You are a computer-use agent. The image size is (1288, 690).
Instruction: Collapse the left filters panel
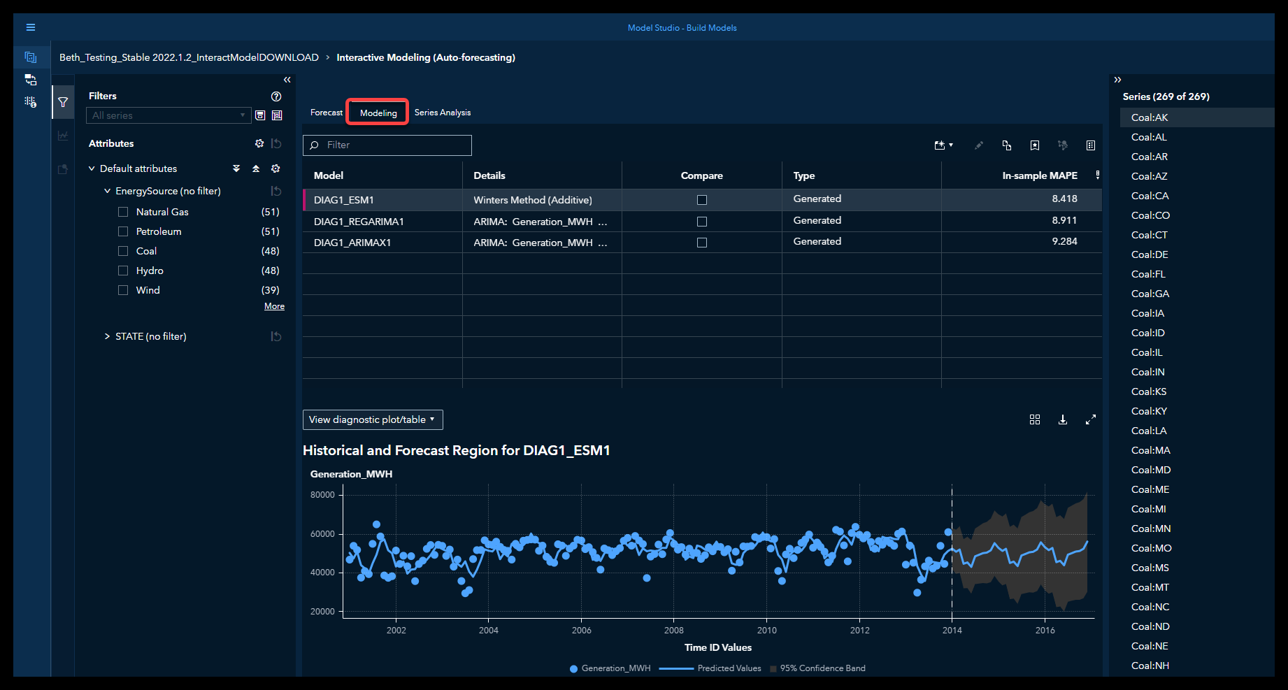pyautogui.click(x=287, y=80)
